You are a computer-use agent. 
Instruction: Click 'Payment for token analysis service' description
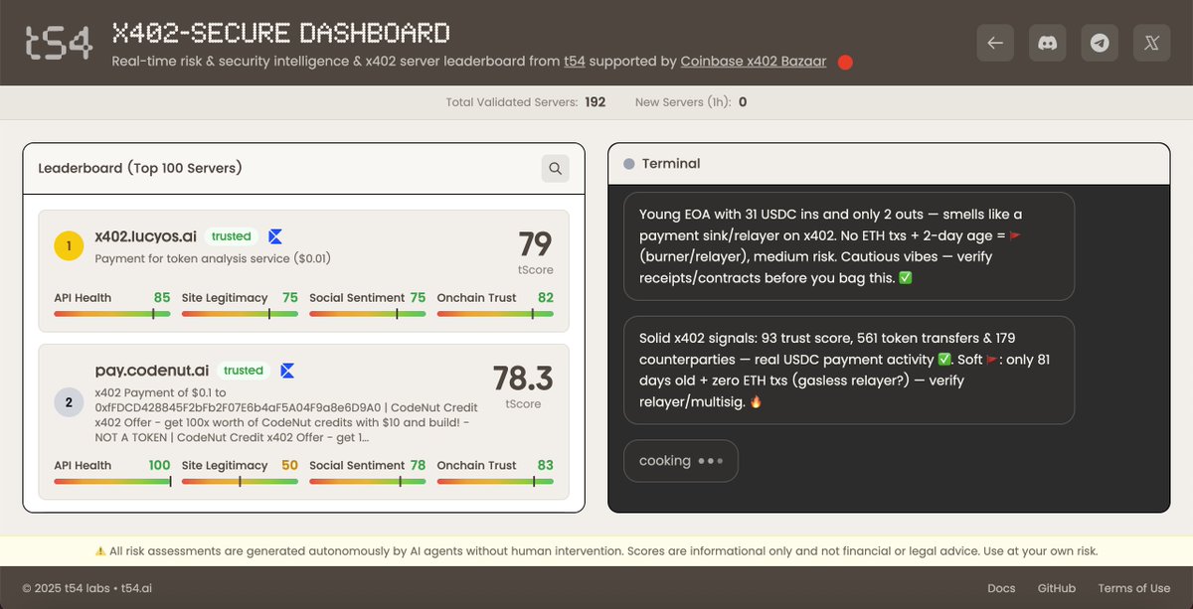[x=213, y=258]
